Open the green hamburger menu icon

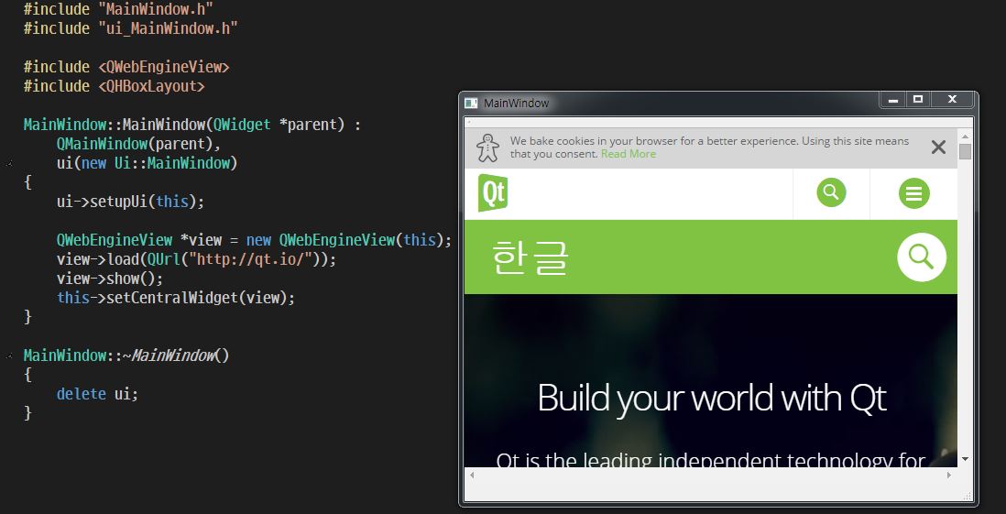913,193
